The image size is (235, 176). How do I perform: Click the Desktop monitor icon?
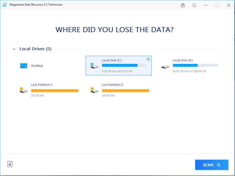click(23, 66)
